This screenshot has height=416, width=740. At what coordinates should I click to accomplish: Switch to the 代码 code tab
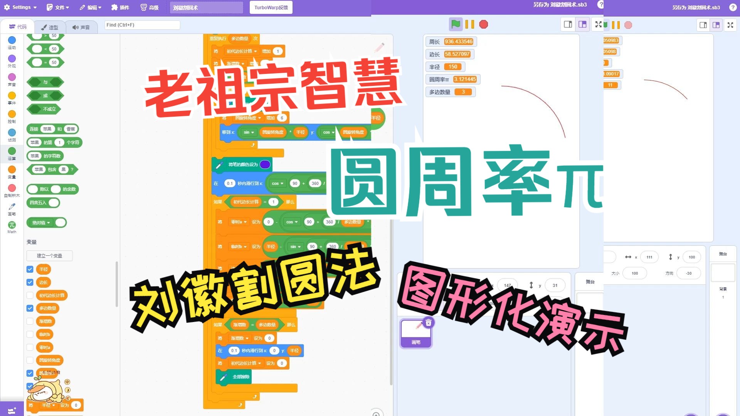click(x=18, y=27)
